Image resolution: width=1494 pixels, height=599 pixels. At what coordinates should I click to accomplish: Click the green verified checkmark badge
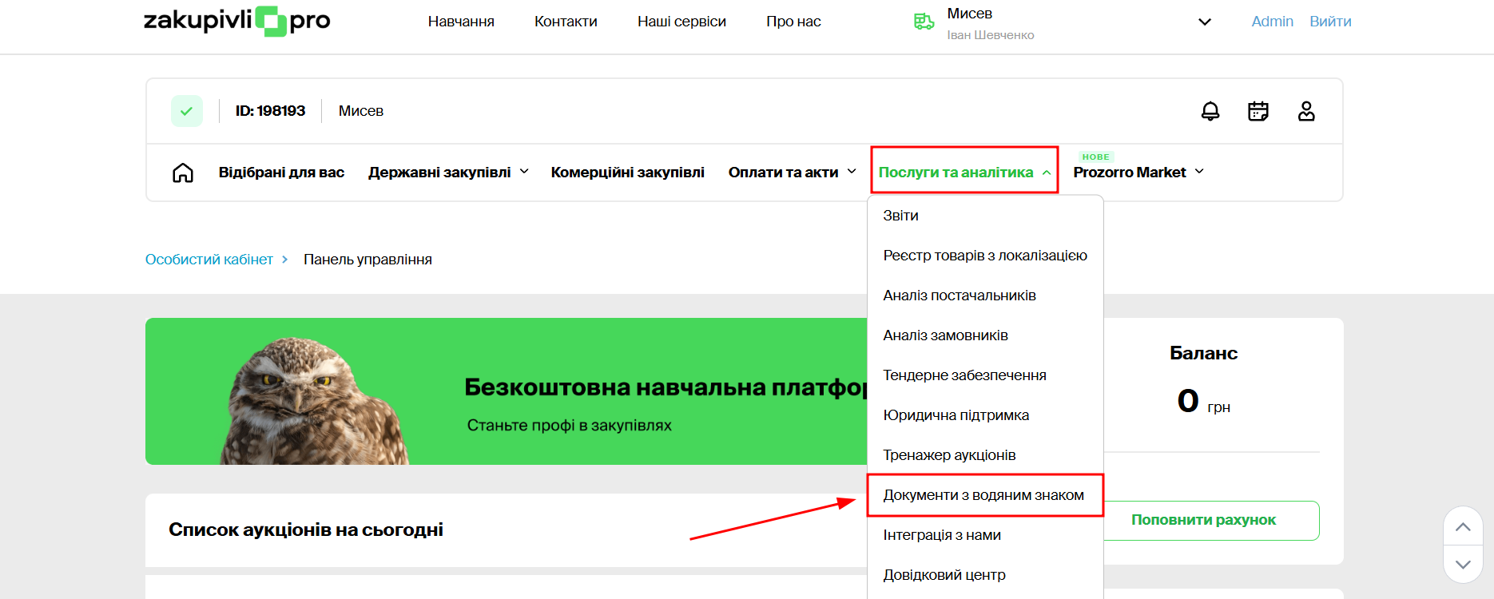[x=187, y=111]
